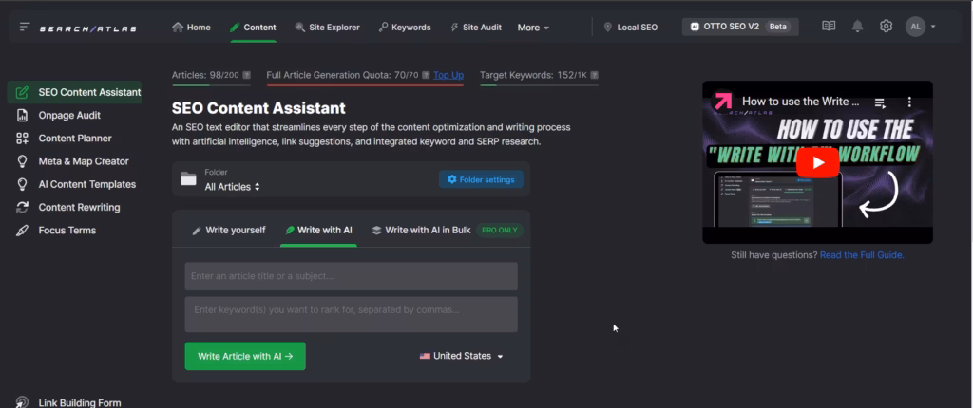Click the Onpage Audit sidebar icon
The height and width of the screenshot is (408, 973).
tap(22, 116)
